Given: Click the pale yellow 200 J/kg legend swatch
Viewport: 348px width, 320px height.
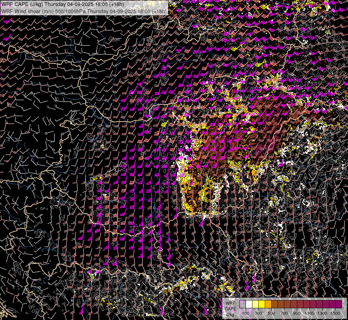Looking at the screenshot, I should click(x=256, y=304).
